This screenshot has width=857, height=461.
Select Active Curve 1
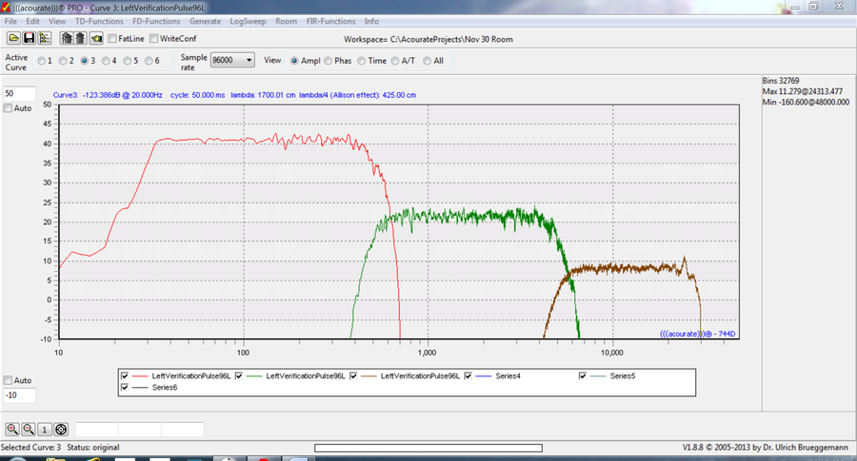[x=42, y=61]
